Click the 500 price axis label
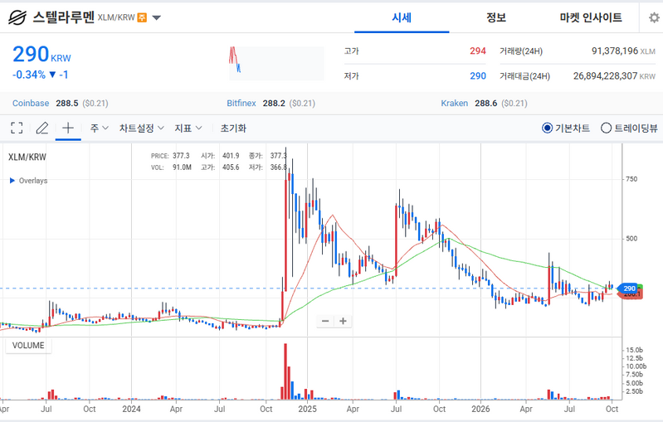 [631, 239]
